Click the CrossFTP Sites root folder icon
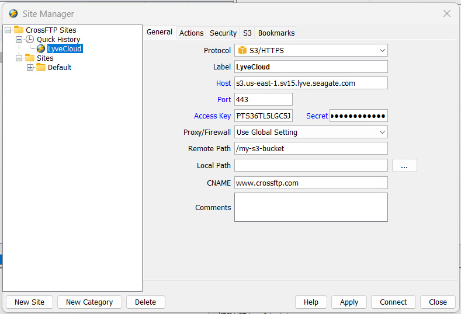 19,30
